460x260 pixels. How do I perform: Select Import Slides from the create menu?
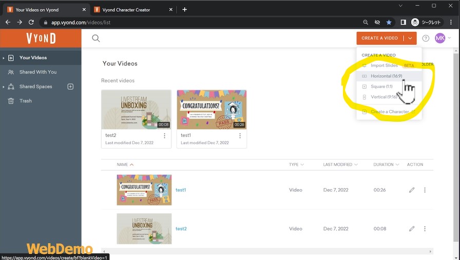point(389,65)
